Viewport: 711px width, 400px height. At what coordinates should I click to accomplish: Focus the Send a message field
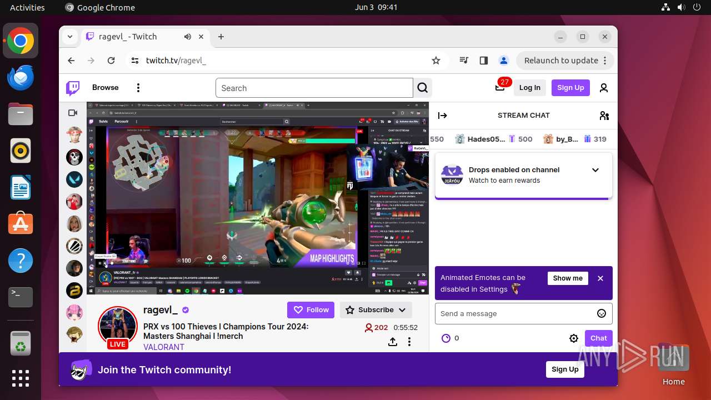click(x=524, y=313)
